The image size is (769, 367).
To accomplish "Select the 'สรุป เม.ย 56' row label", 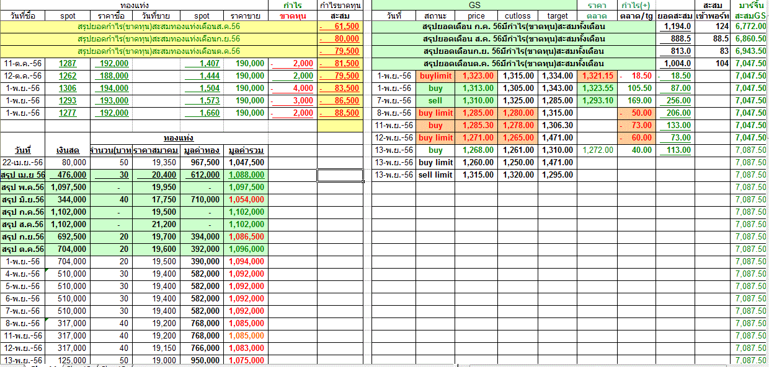I will (22, 175).
